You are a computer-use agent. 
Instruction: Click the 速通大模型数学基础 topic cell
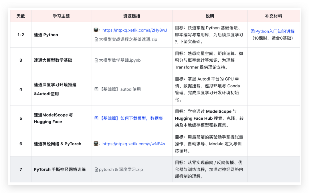point(53,60)
